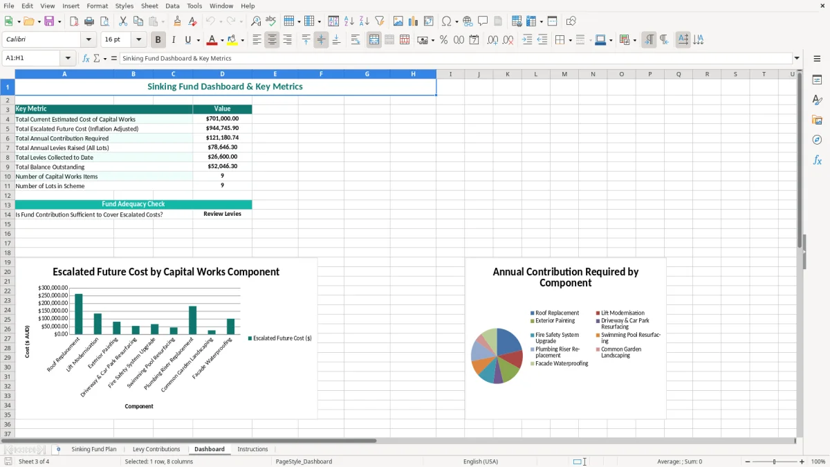Open the sidebar Properties deck
Image resolution: width=830 pixels, height=467 pixels.
click(x=817, y=80)
